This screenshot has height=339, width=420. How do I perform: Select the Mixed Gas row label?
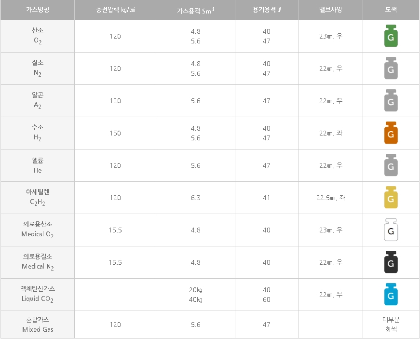pyautogui.click(x=38, y=325)
